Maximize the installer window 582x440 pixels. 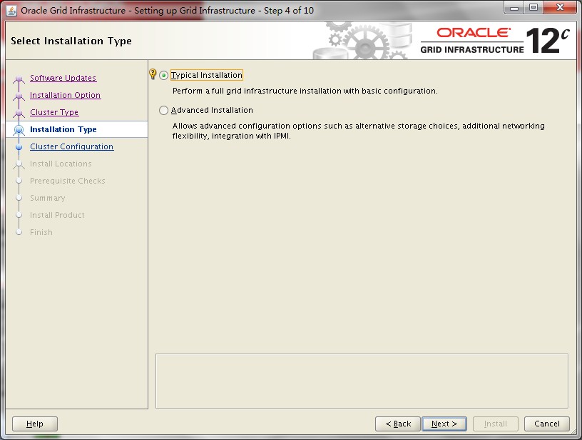[x=533, y=8]
